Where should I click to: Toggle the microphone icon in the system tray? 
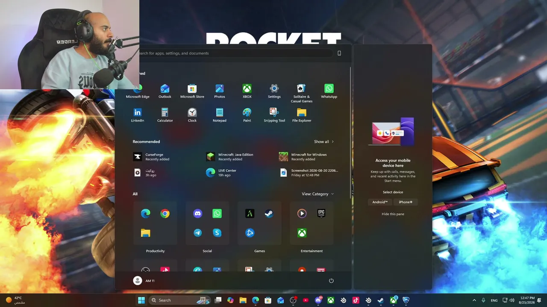click(x=483, y=300)
